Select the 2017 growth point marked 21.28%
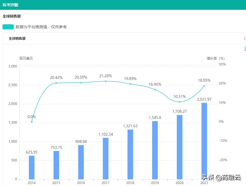Screen dimensions: 246x186 [106, 81]
